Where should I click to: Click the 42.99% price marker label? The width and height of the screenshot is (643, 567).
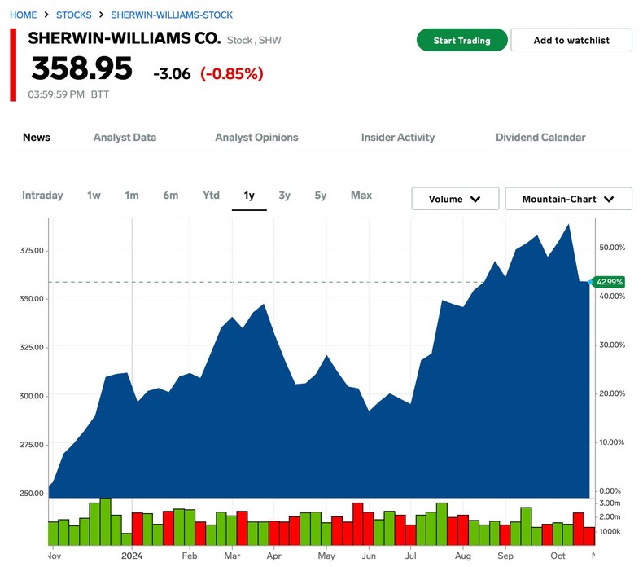coord(609,282)
